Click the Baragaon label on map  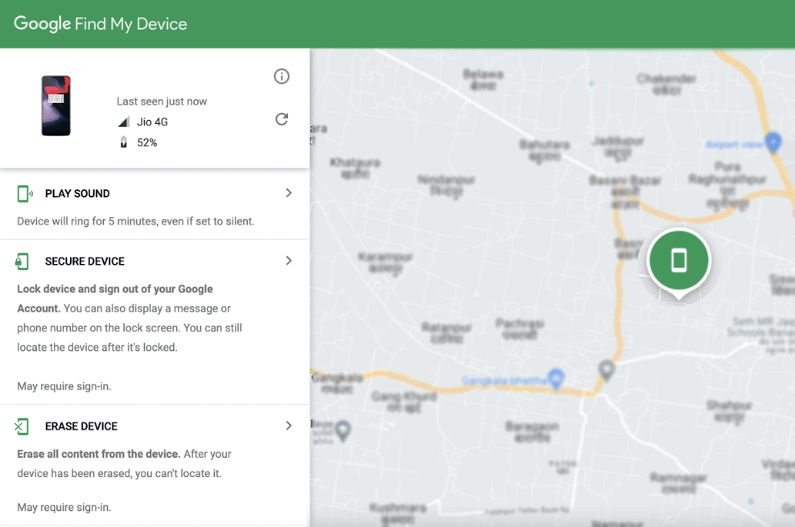[x=533, y=431]
